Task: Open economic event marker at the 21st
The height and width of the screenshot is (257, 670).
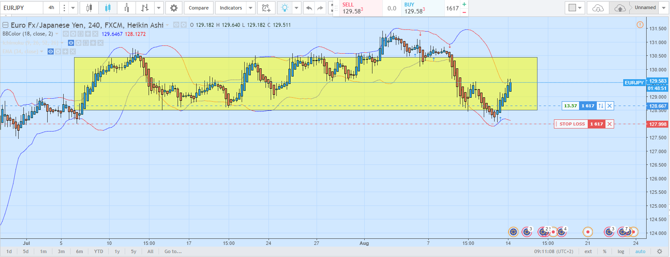Action: 588,232
